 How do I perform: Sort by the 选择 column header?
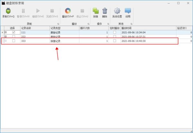click(x=12, y=28)
